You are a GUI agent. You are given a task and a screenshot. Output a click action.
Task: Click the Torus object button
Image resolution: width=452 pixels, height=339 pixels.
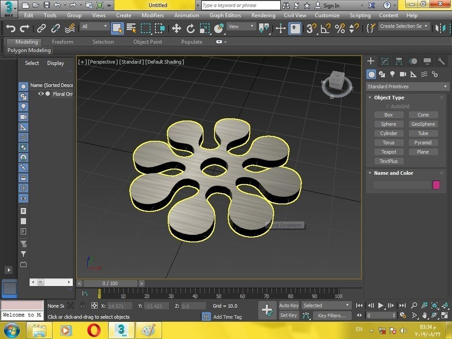[x=388, y=143]
